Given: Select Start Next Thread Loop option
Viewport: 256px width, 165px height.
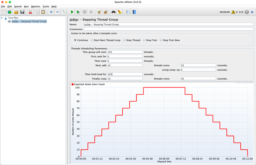Looking at the screenshot, I should tap(92, 40).
